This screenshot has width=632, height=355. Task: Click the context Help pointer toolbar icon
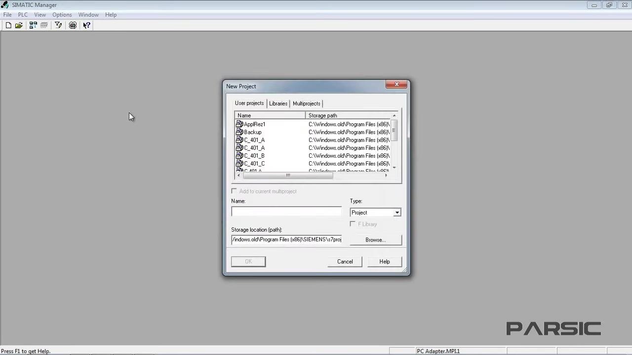click(87, 25)
